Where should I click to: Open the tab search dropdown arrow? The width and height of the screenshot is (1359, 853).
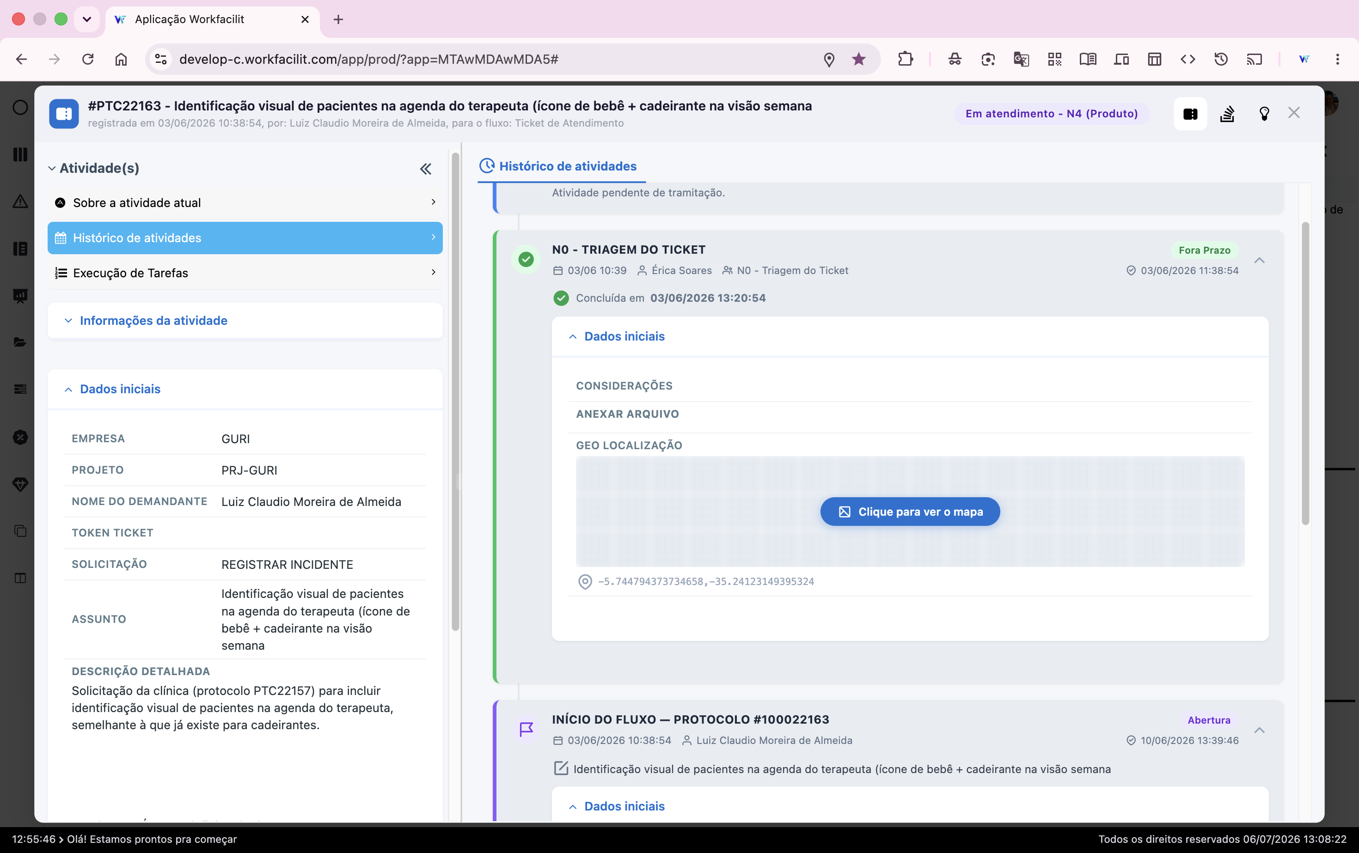(87, 19)
